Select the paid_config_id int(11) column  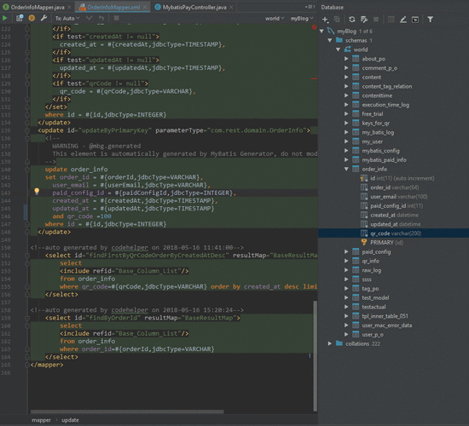point(397,206)
